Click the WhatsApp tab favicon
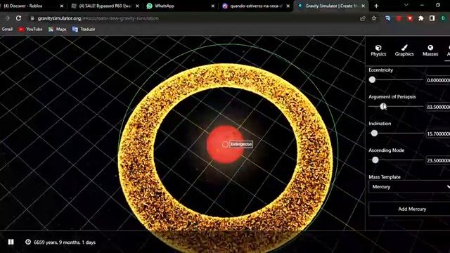 (x=149, y=6)
